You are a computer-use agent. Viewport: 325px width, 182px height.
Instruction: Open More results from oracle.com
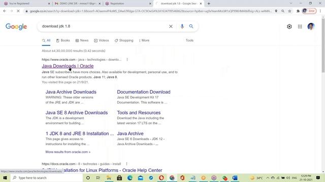[68, 152]
